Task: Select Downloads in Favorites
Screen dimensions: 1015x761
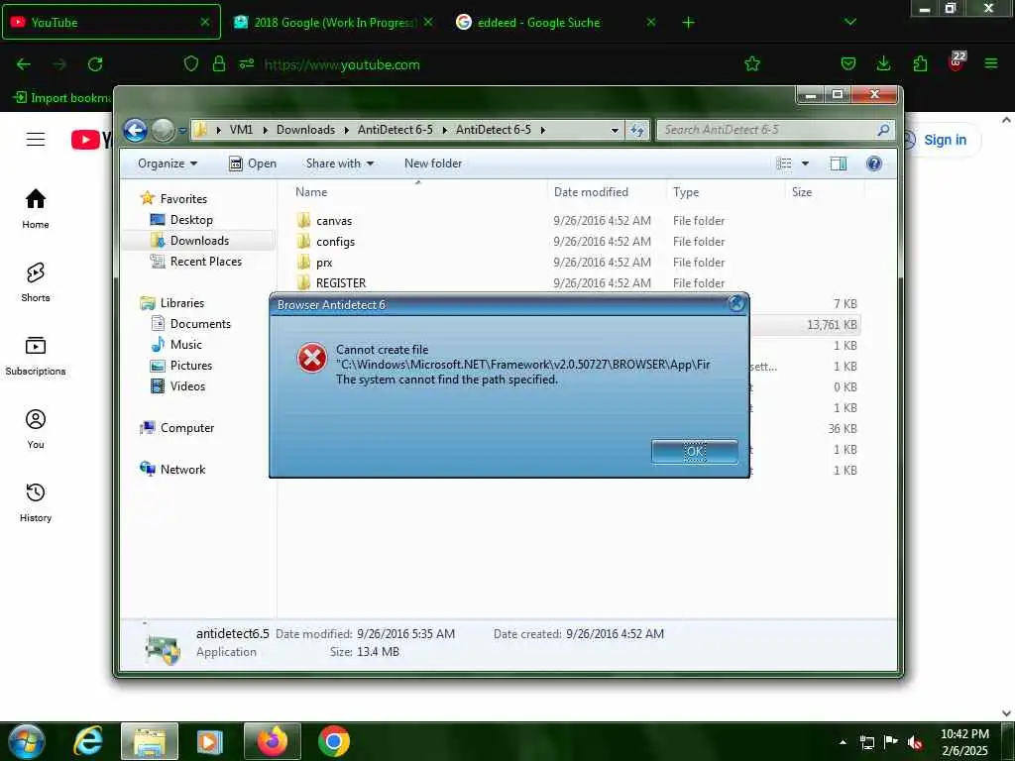Action: click(x=189, y=241)
